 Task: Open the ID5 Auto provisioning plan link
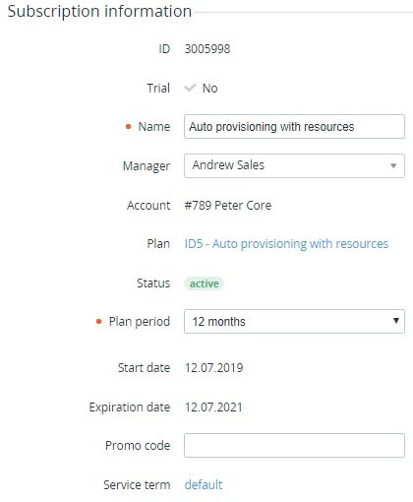pyautogui.click(x=286, y=244)
